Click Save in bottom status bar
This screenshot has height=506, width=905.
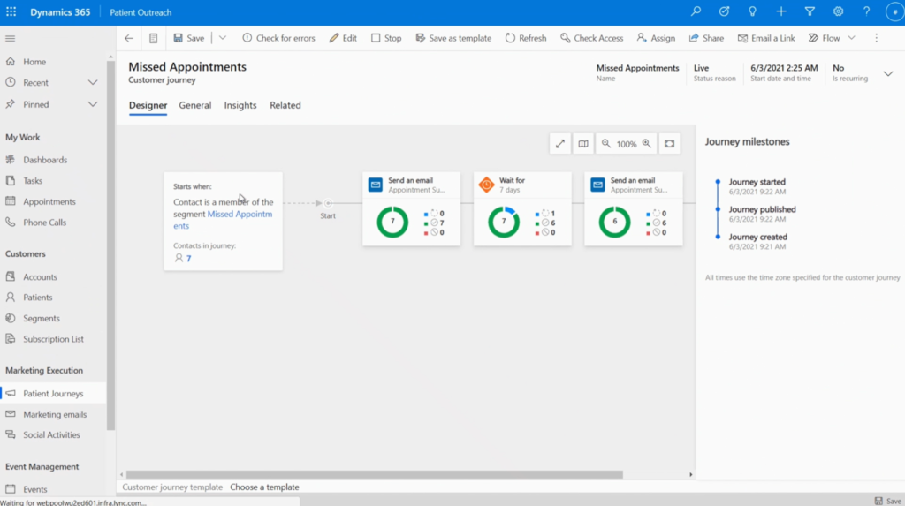887,501
